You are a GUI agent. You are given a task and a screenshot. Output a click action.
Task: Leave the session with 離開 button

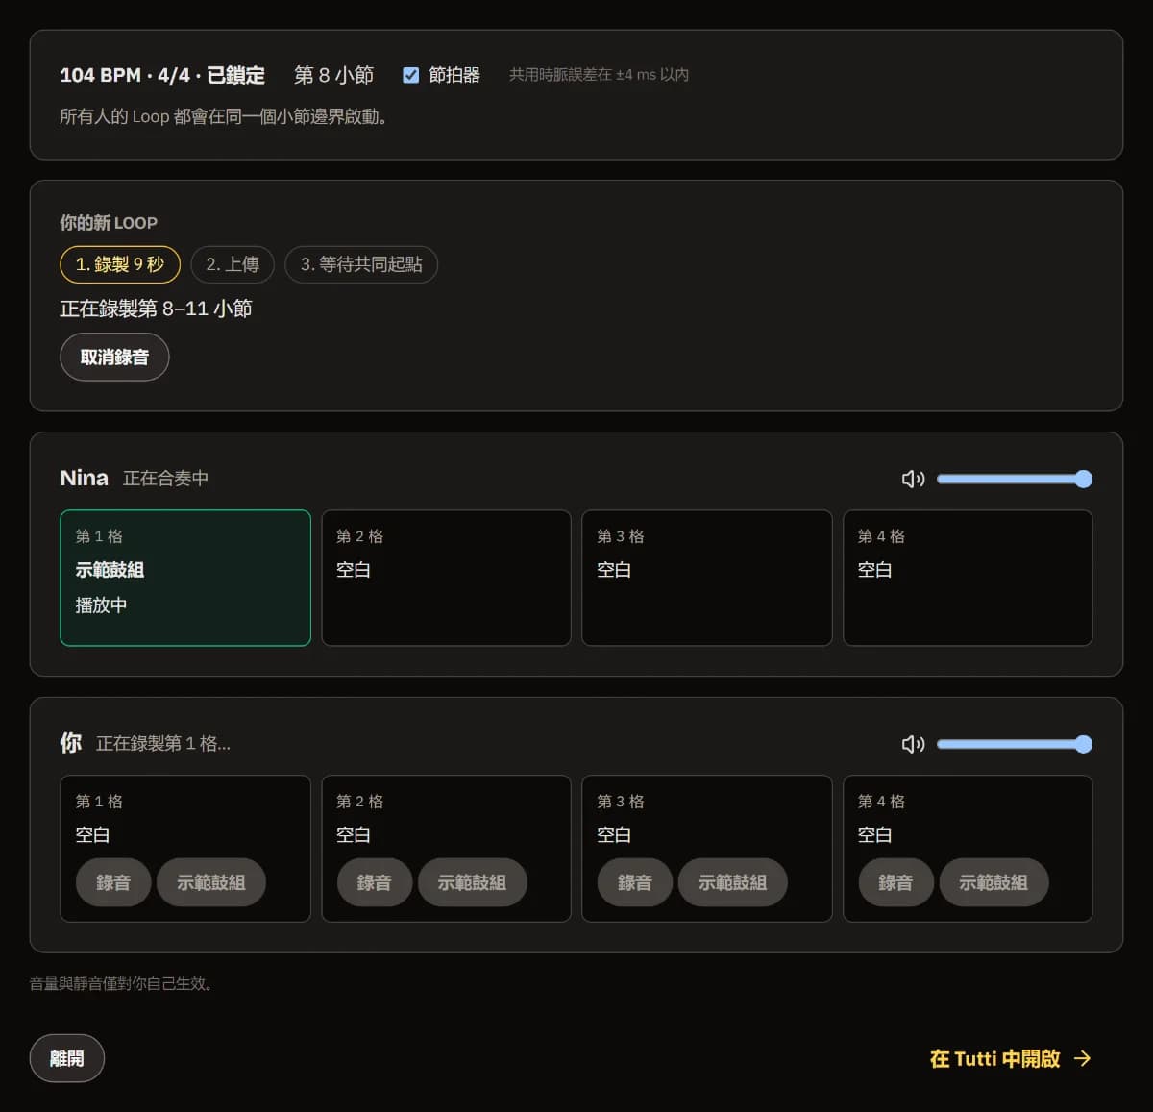pyautogui.click(x=66, y=1058)
